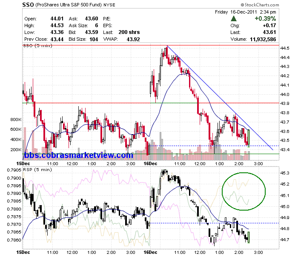Click the Chg value +0.17
This screenshot has height=256, width=298.
(269, 25)
